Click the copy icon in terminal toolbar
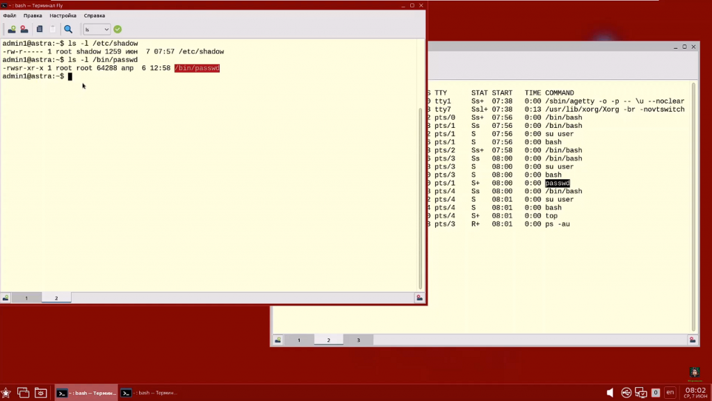This screenshot has height=401, width=712. 40,29
